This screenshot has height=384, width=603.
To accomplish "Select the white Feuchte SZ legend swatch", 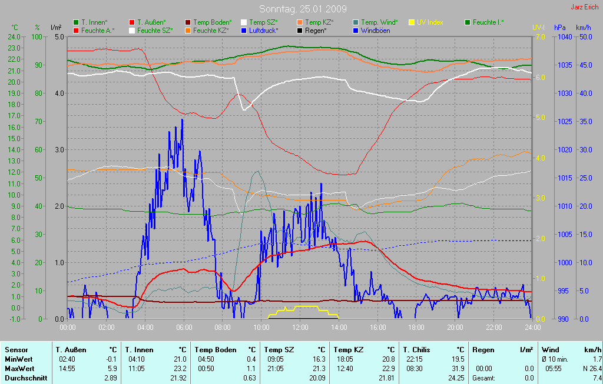I will click(132, 31).
